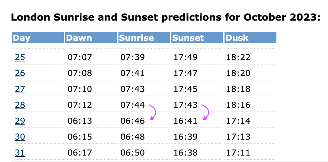The height and width of the screenshot is (162, 328).
Task: Click the purple arrow beside sunset 17:43
Action: 206,112
